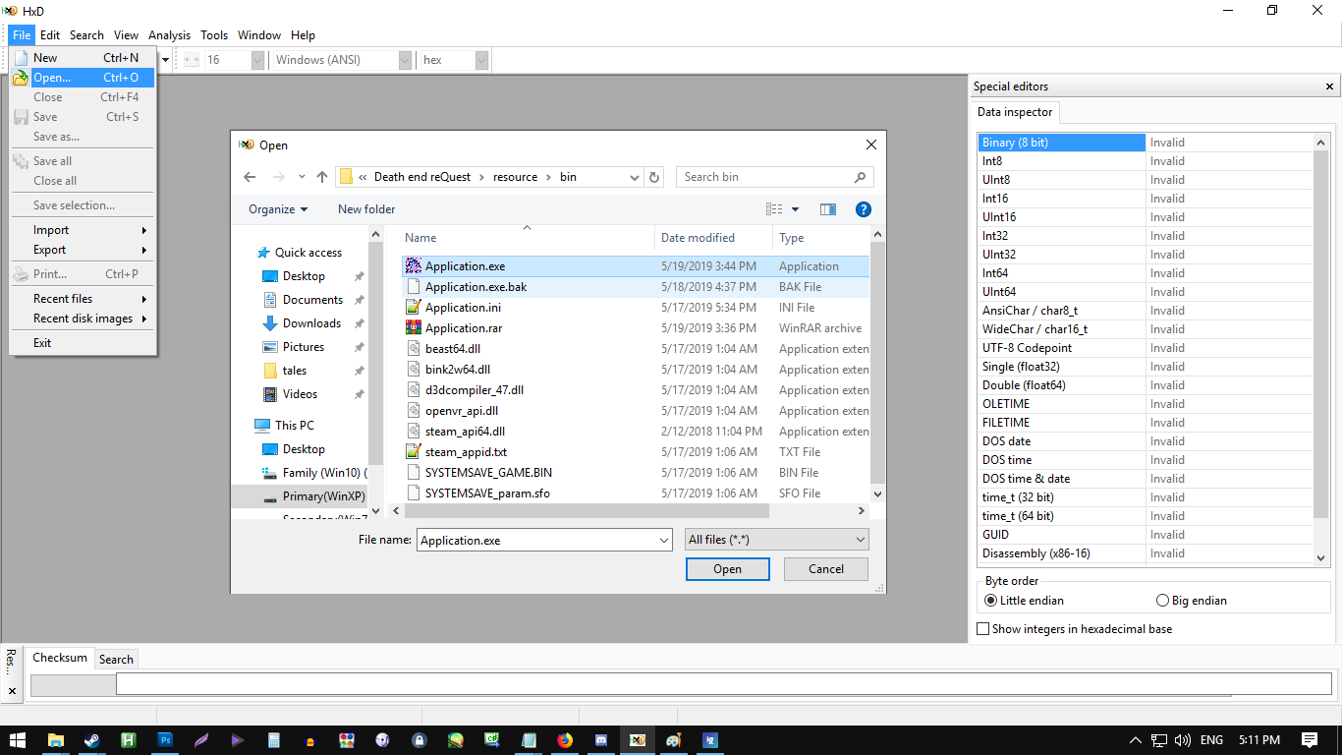Viewport: 1342px width, 755px height.
Task: Open the Action Center notifications
Action: (x=1310, y=740)
